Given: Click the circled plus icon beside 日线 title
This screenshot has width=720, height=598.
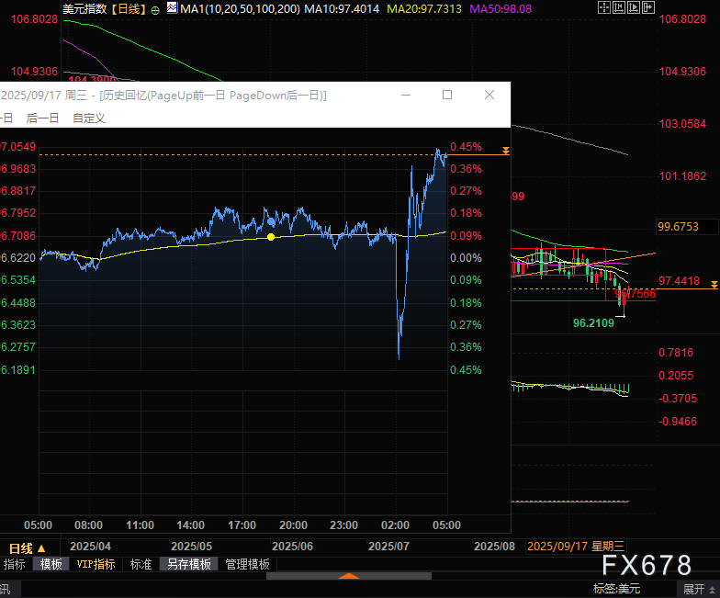Looking at the screenshot, I should point(154,9).
